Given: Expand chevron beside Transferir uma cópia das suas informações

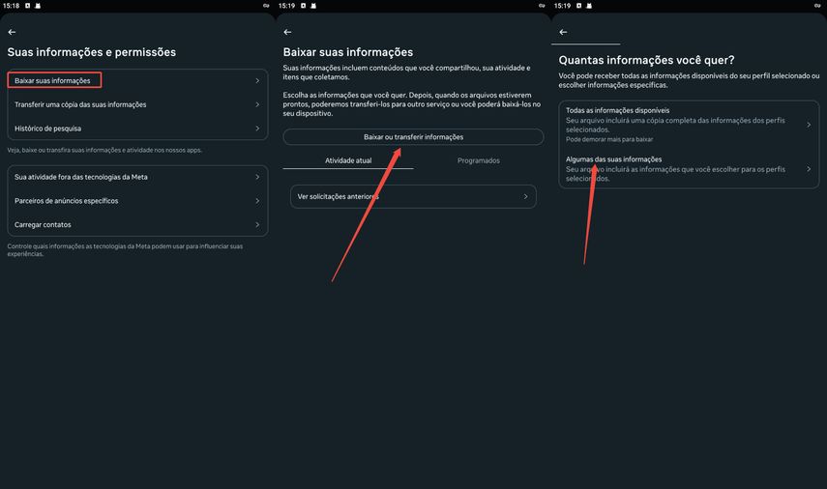Looking at the screenshot, I should point(257,104).
